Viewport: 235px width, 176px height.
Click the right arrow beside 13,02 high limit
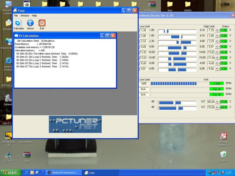219,53
